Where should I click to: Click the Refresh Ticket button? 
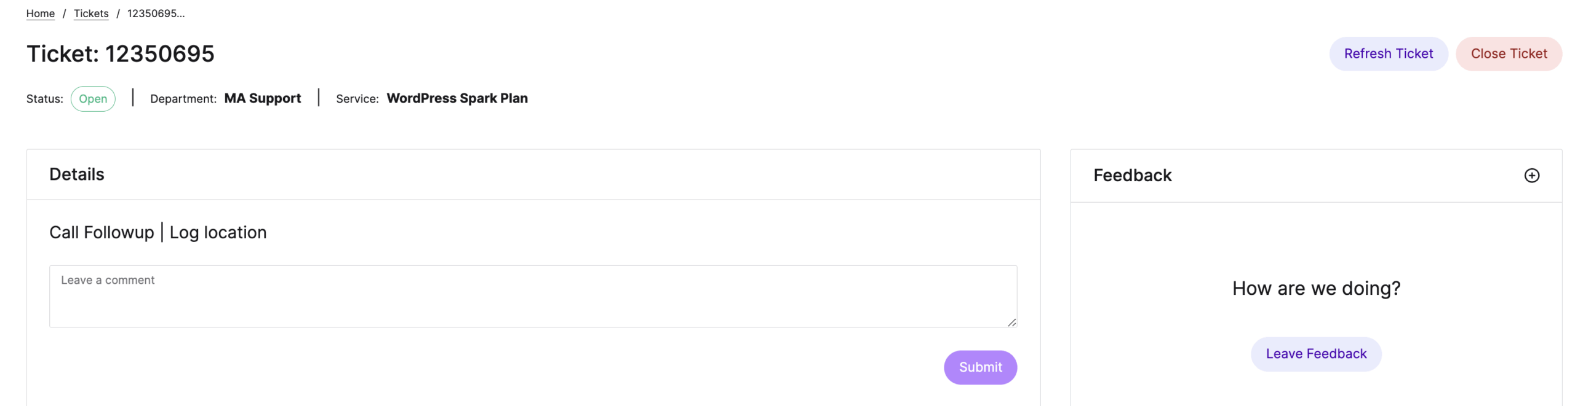coord(1389,53)
